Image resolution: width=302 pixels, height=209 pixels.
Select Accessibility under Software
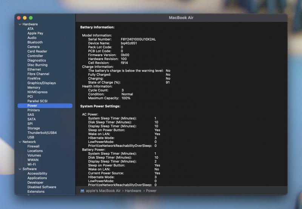click(37, 174)
